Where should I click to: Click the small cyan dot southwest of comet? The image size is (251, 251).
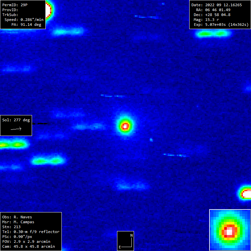tap(151, 140)
